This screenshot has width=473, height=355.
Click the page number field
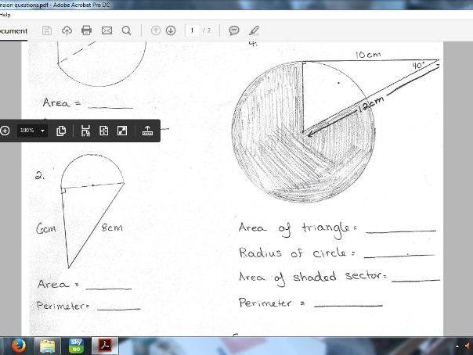(192, 30)
